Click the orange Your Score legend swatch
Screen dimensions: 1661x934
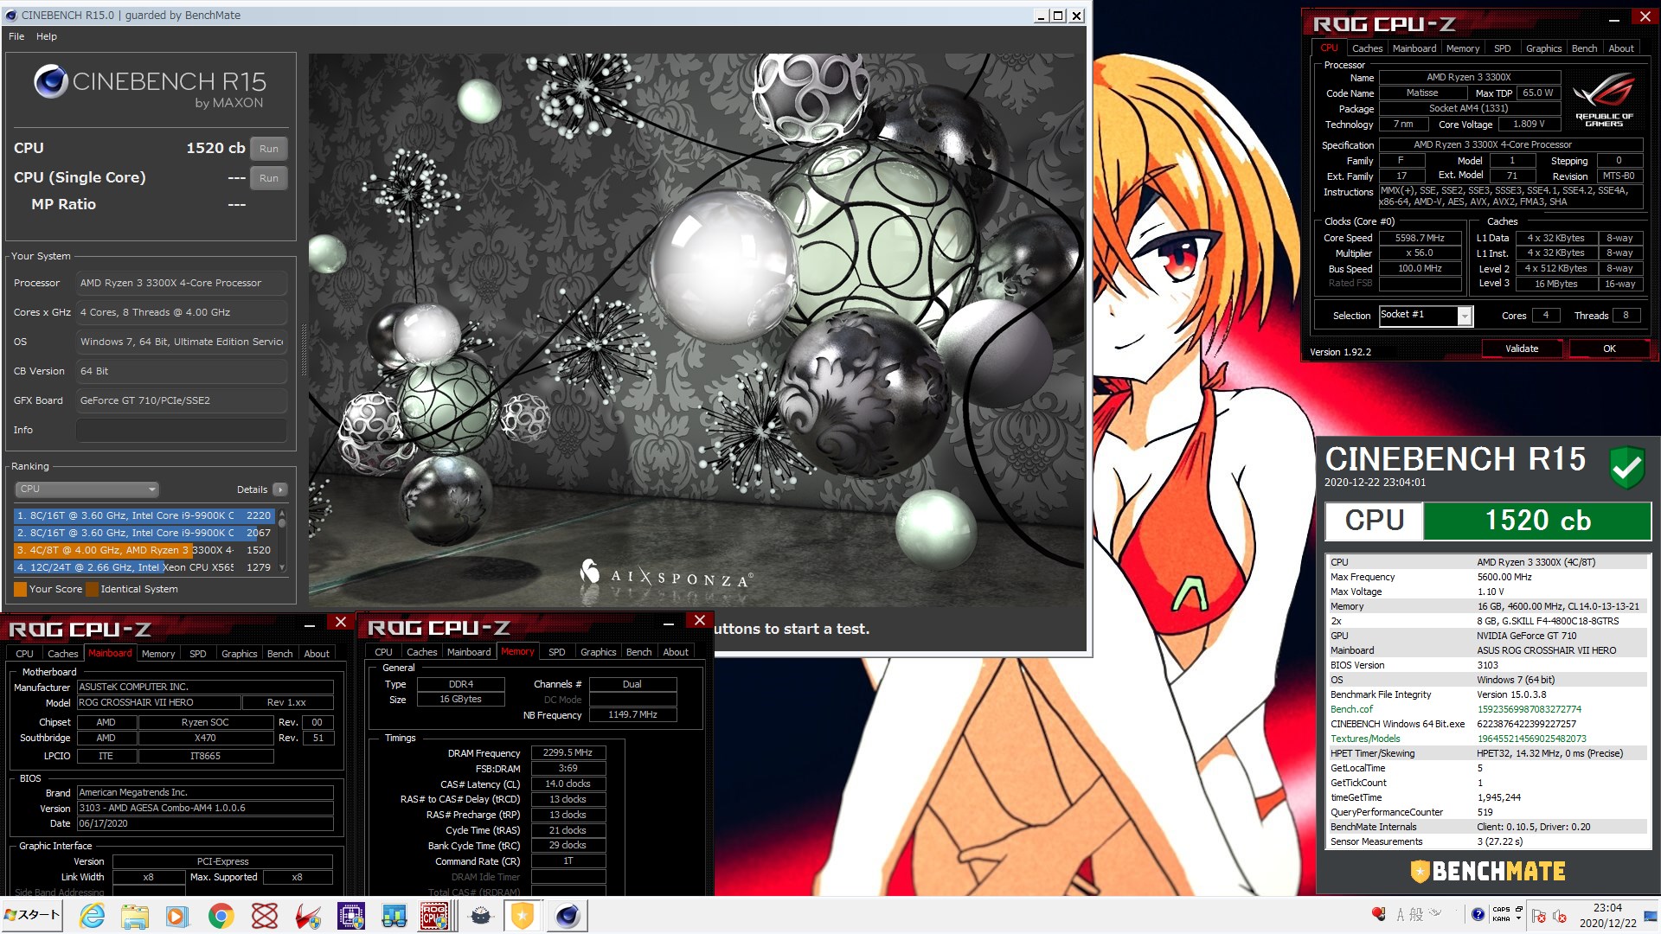pyautogui.click(x=20, y=589)
